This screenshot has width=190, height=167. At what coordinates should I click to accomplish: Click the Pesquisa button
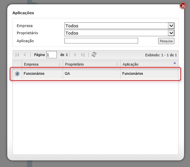(166, 41)
